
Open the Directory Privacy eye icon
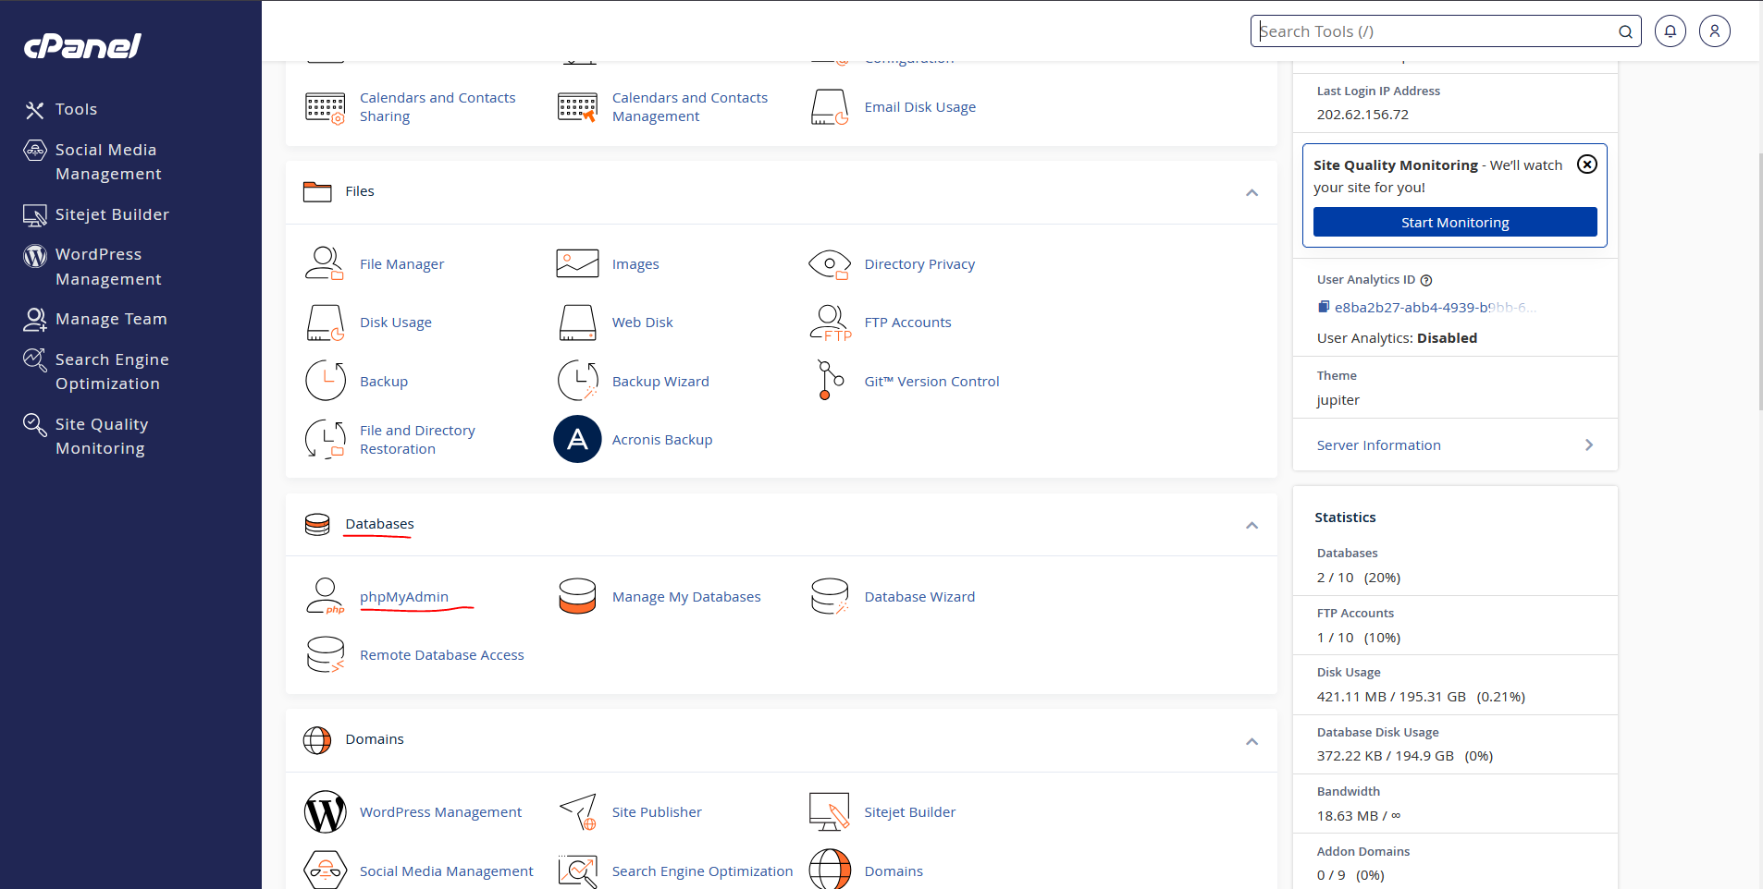[x=829, y=264]
